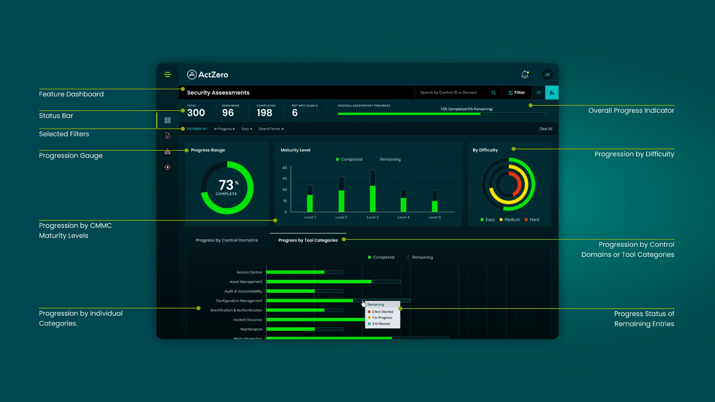Click the search magnifier icon

[493, 92]
